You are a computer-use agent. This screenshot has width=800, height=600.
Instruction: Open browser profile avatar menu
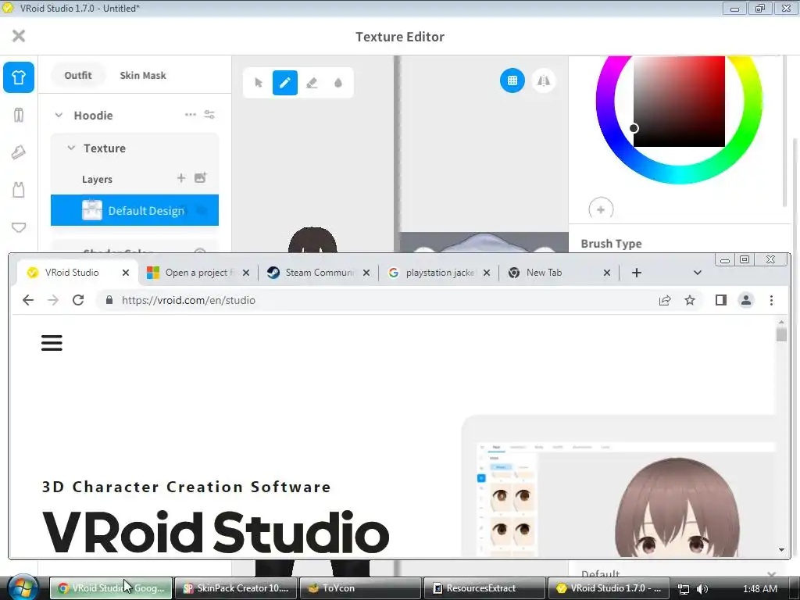[x=746, y=300]
